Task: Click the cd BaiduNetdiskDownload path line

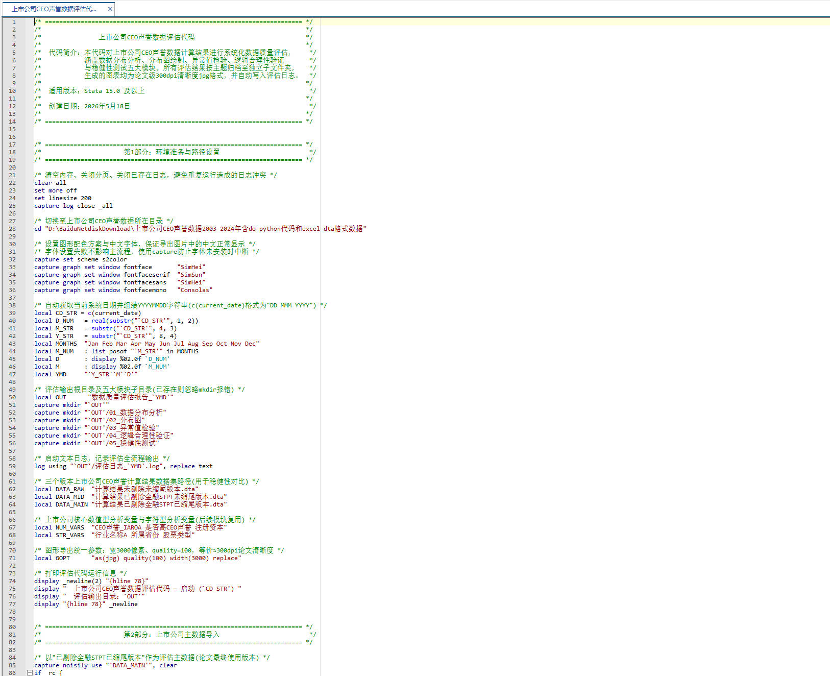Action: point(200,229)
